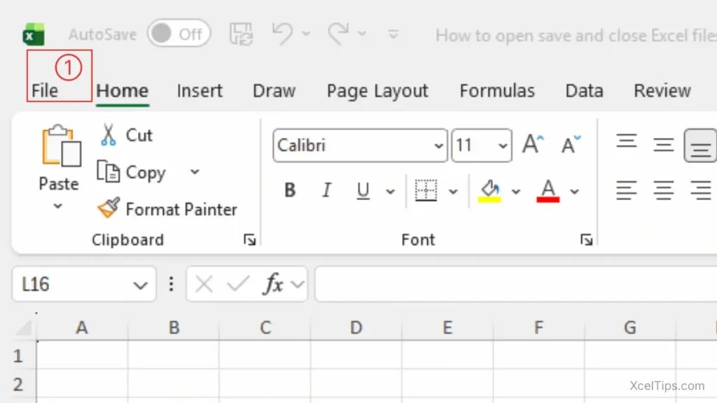
Task: Apply Underline formatting
Action: 363,190
